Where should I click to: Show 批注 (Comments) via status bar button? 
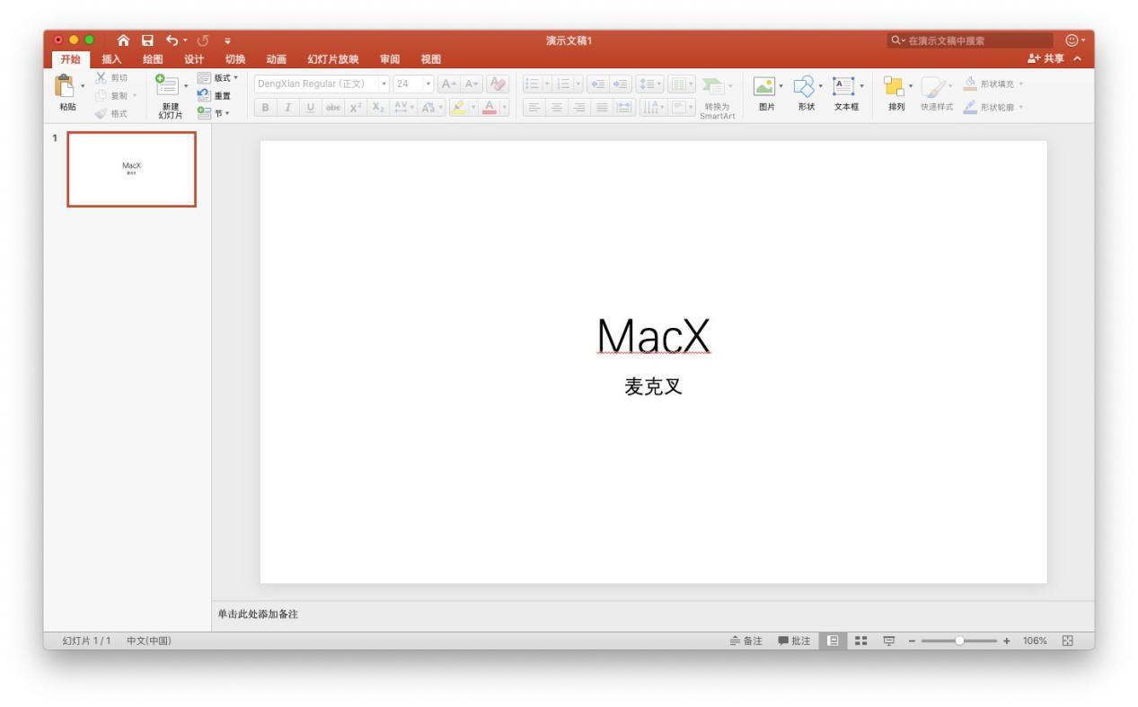(x=792, y=639)
